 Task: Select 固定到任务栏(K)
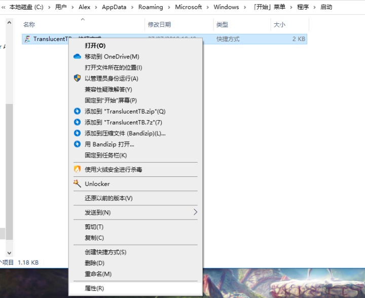point(135,155)
